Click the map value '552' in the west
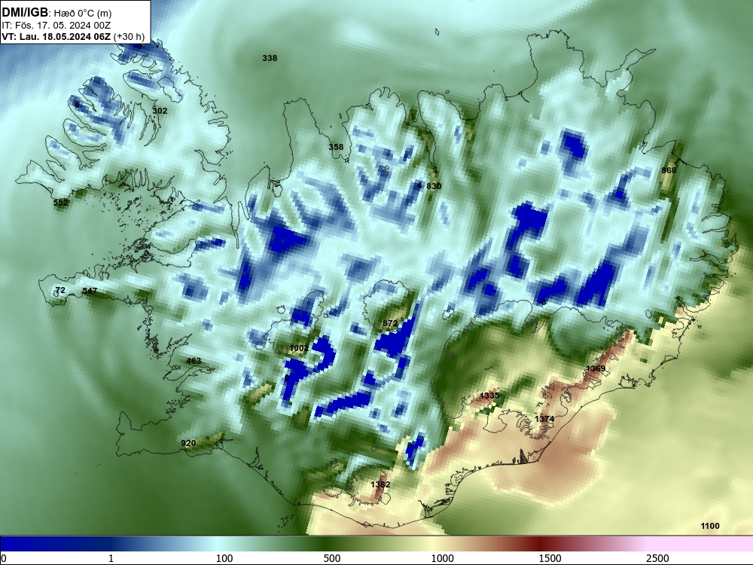The height and width of the screenshot is (565, 753). [x=60, y=203]
